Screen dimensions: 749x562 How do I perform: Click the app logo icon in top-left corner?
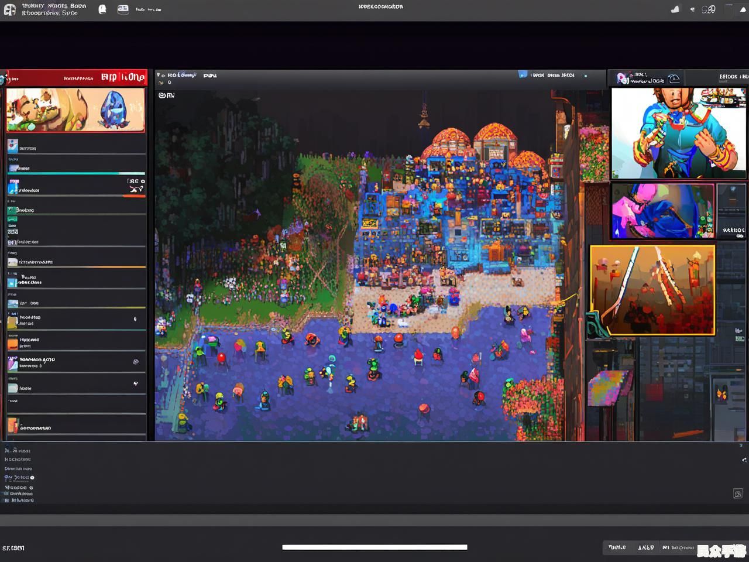[x=10, y=9]
